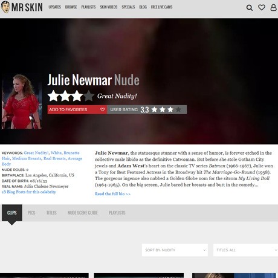Click the heart in Add to Favorites
This screenshot has width=278, height=278.
click(x=102, y=109)
